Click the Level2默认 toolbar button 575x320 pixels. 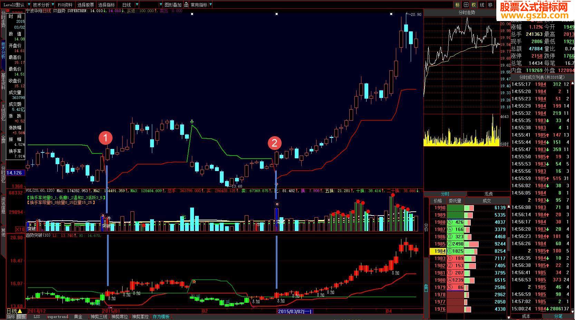pyautogui.click(x=14, y=5)
